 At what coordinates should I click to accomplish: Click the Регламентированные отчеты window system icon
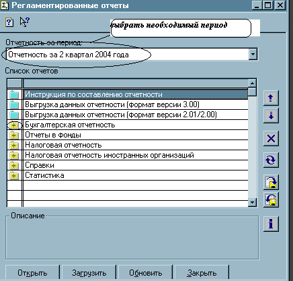[5, 5]
